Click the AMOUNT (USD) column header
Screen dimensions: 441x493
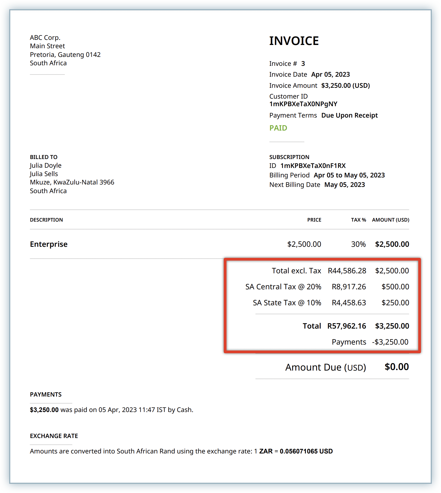pos(390,220)
